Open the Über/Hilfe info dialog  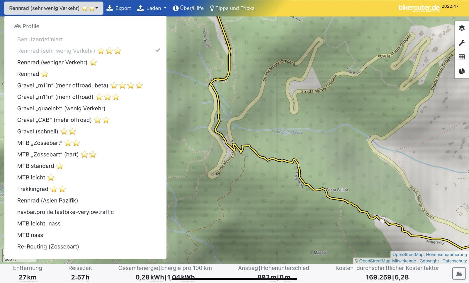tap(188, 8)
